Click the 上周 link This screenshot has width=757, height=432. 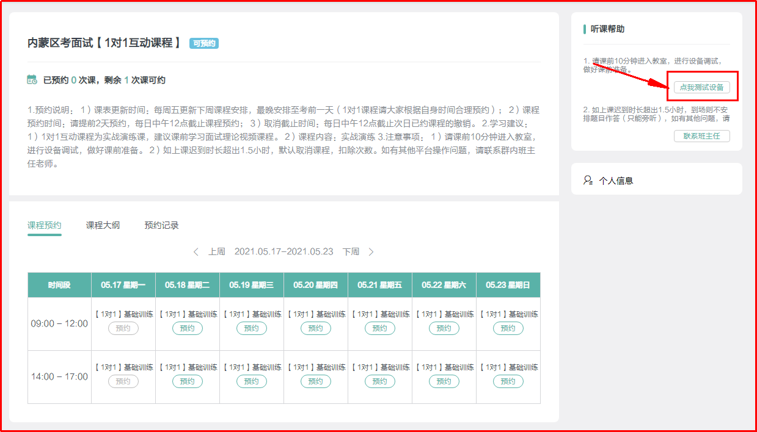(217, 251)
